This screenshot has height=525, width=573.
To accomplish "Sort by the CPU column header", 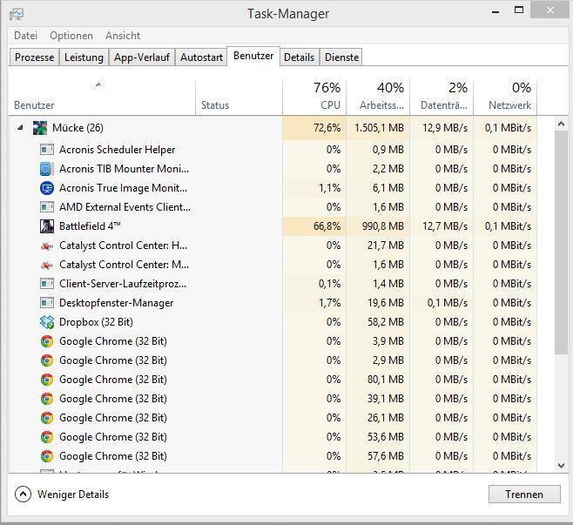I will click(314, 97).
